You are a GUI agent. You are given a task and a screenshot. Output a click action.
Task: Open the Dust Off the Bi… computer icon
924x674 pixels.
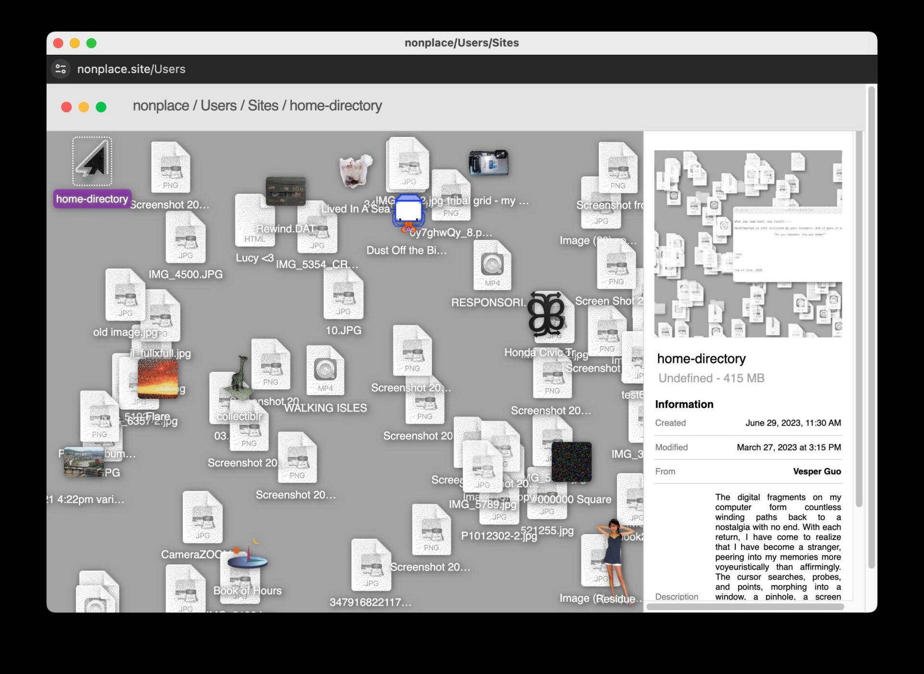tap(408, 212)
